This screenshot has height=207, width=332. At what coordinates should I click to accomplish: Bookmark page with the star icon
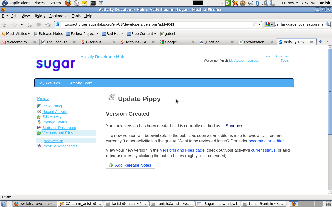click(255, 24)
